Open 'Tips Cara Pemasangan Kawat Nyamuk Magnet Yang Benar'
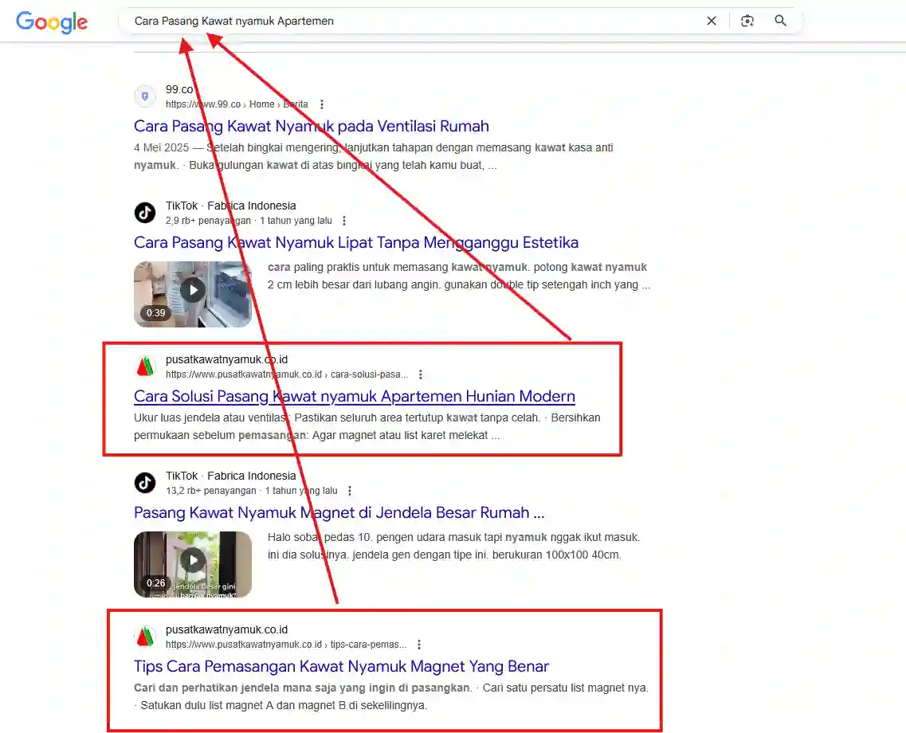Image resolution: width=906 pixels, height=733 pixels. pos(342,667)
